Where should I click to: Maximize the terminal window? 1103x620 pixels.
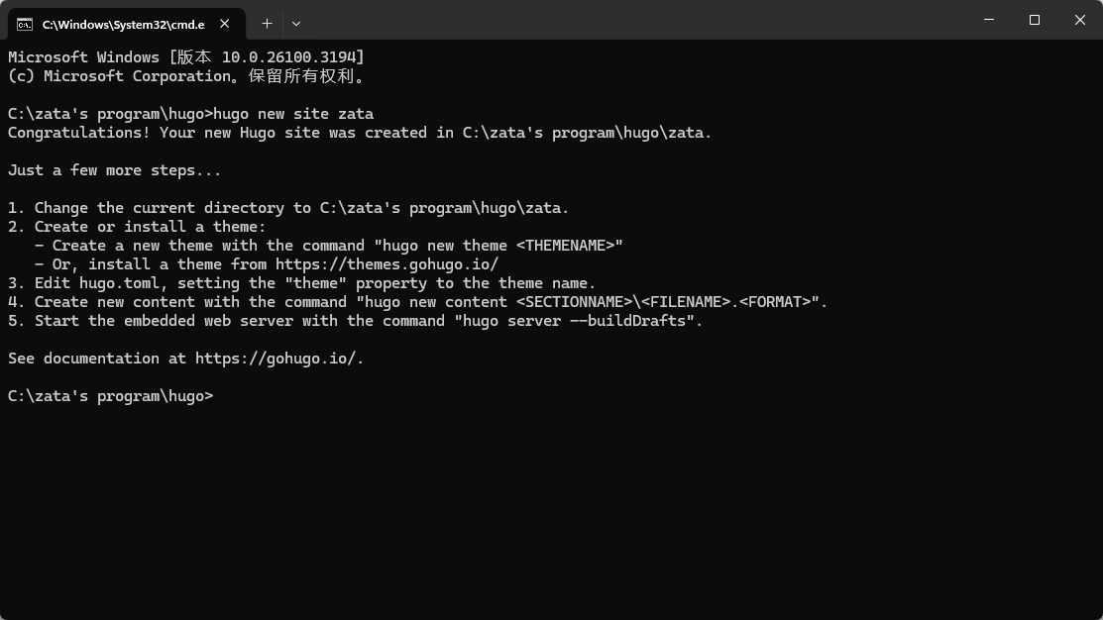(x=1034, y=20)
